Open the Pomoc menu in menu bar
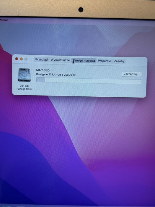This screenshot has width=155, height=207. point(4,20)
